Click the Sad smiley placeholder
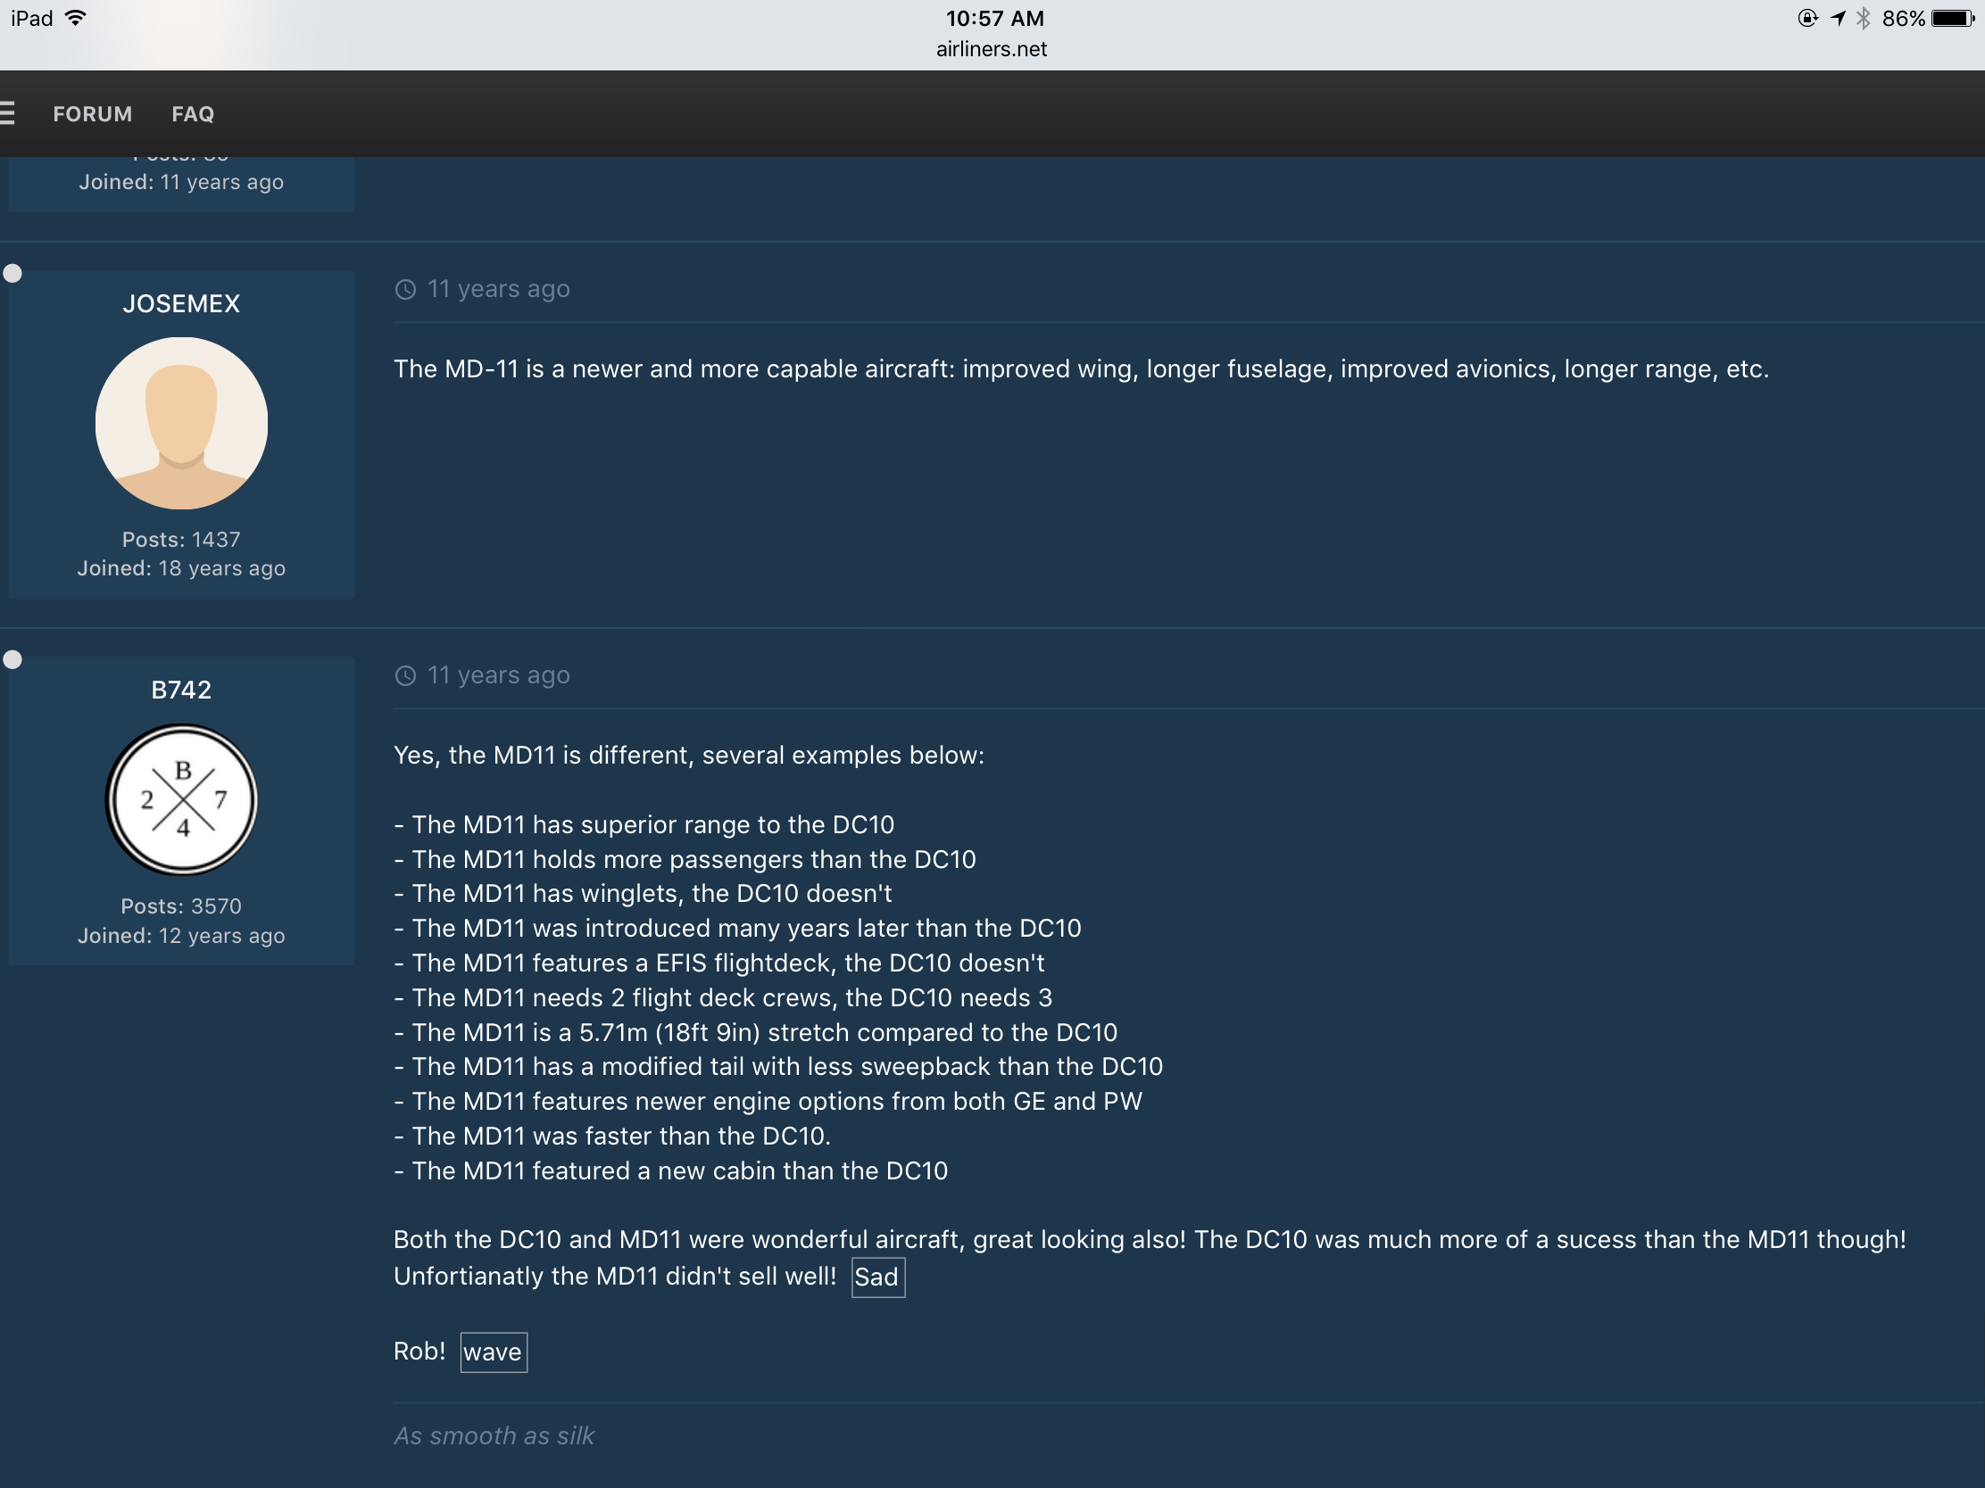Viewport: 1985px width, 1488px height. pos(876,1277)
